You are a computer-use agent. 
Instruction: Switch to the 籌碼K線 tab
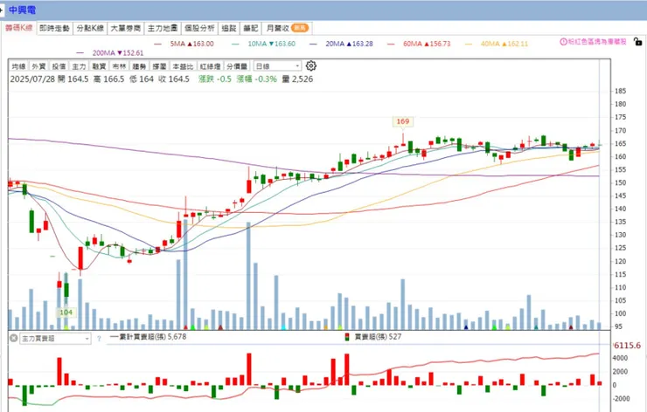click(19, 28)
